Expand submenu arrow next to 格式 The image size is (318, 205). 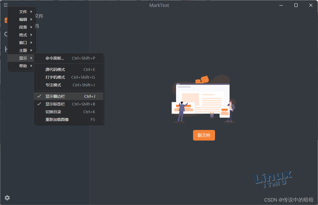pos(31,35)
